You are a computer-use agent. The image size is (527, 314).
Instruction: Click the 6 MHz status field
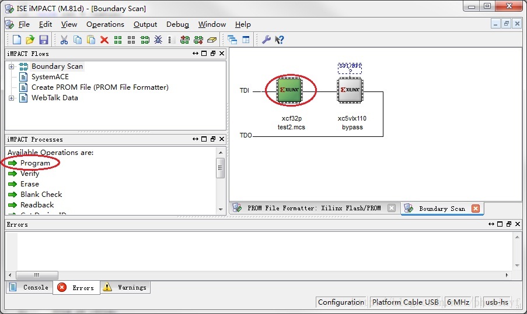pyautogui.click(x=458, y=302)
